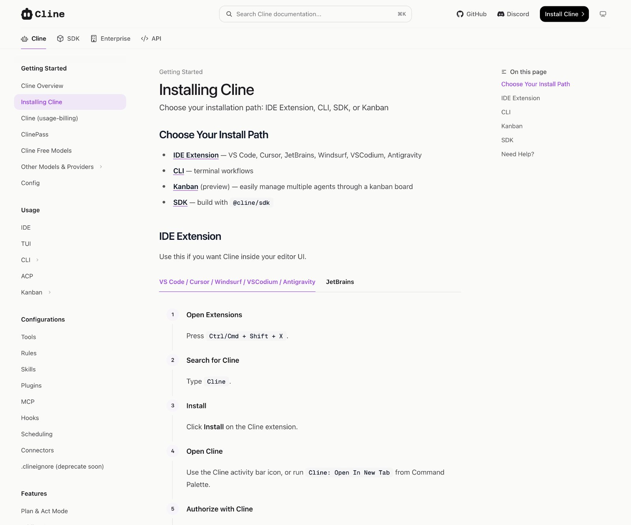Click the Install Cline button

(564, 14)
